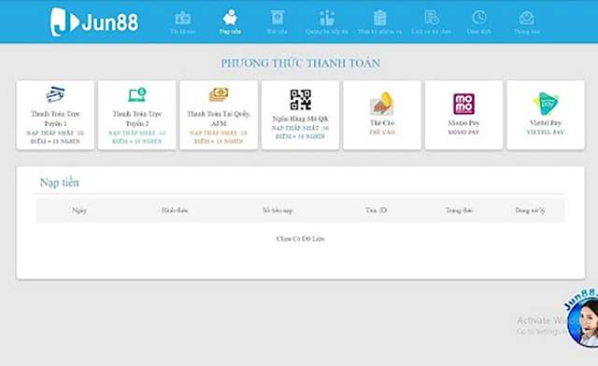Select the piggy bank deposit icon
The width and height of the screenshot is (598, 366).
[230, 17]
